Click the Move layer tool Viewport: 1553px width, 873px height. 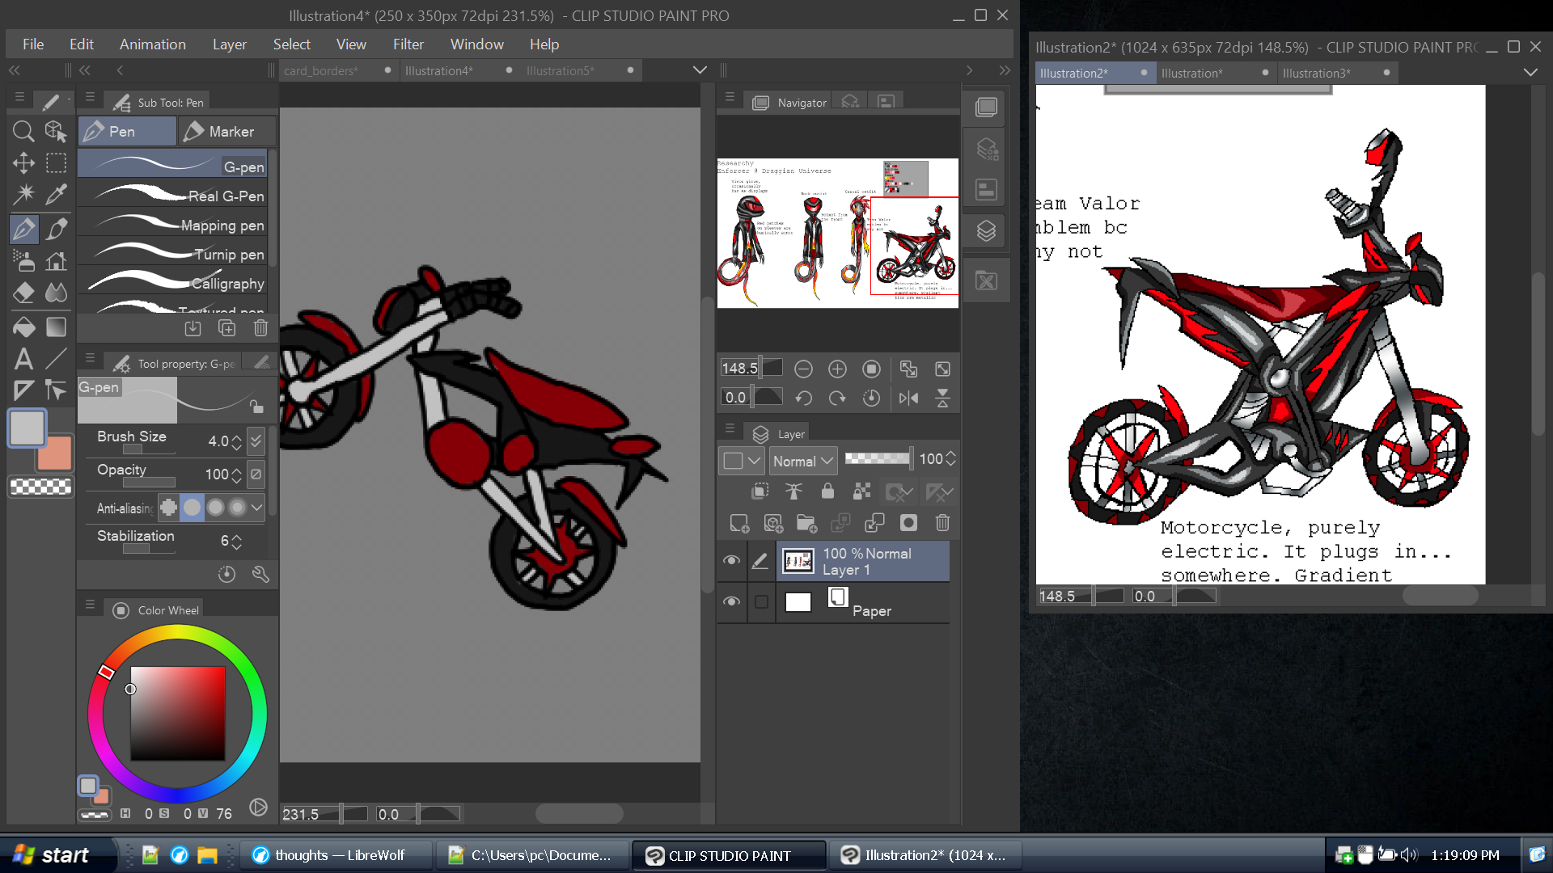(23, 162)
